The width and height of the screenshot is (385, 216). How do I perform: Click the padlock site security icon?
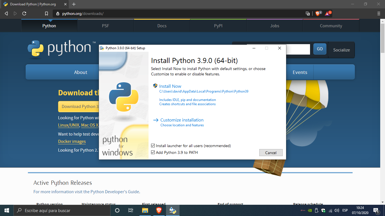(58, 13)
